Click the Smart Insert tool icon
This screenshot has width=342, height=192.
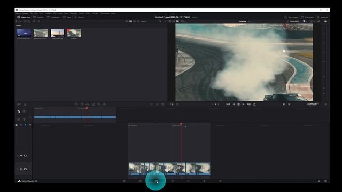[76, 105]
